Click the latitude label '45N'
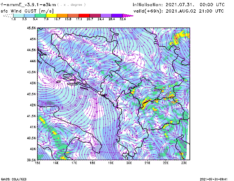The width and height of the screenshot is (234, 181). [33, 39]
